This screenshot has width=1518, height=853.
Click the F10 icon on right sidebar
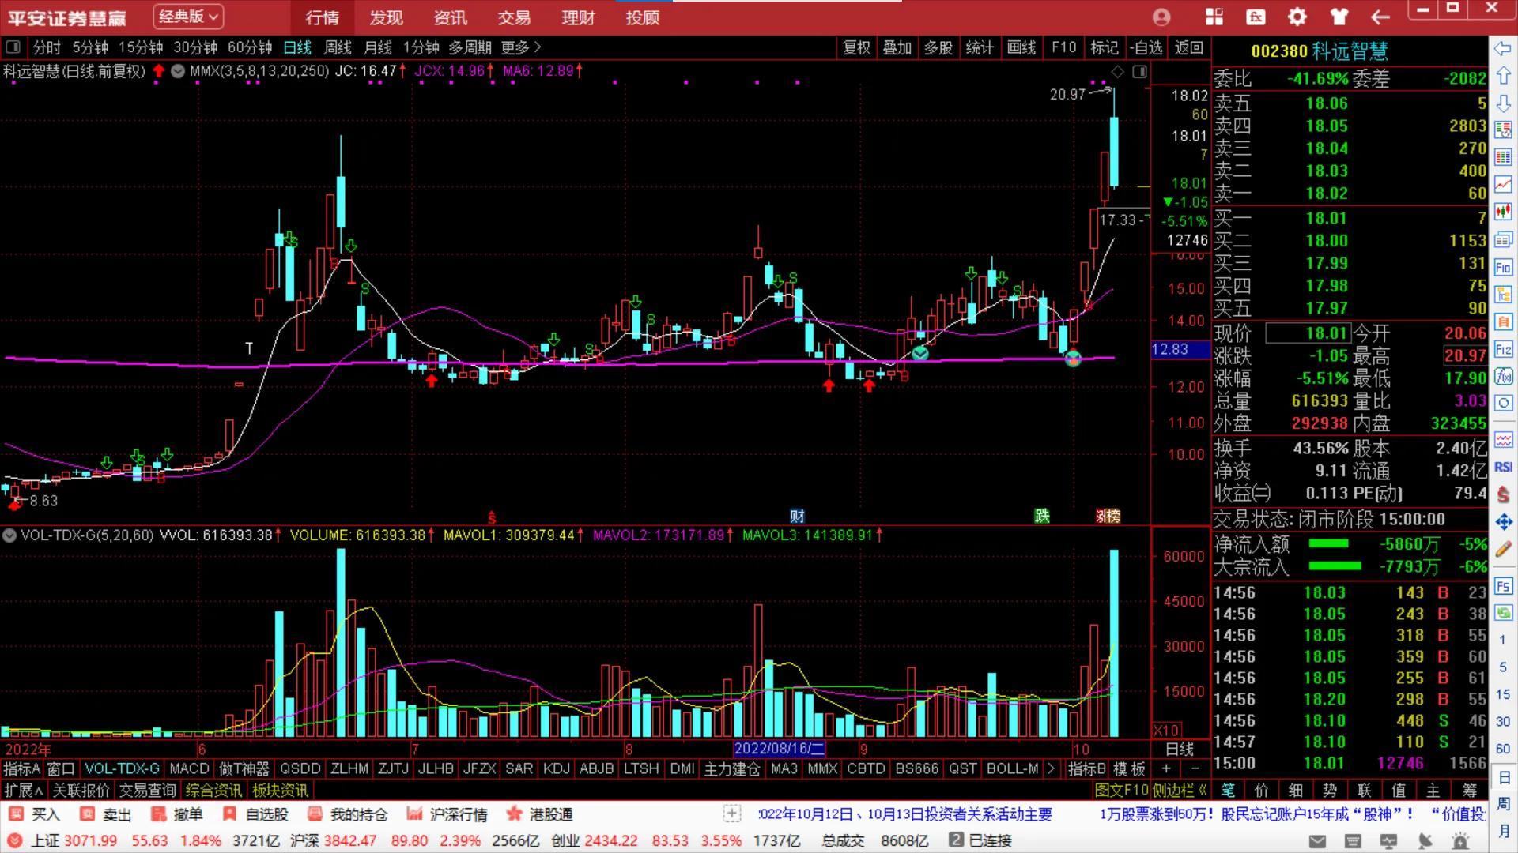click(x=1503, y=267)
